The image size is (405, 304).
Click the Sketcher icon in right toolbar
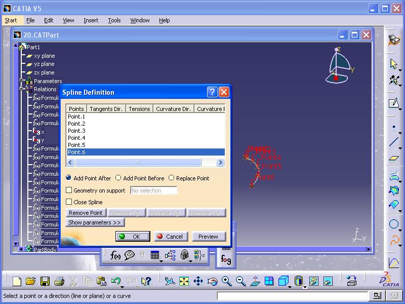394,103
